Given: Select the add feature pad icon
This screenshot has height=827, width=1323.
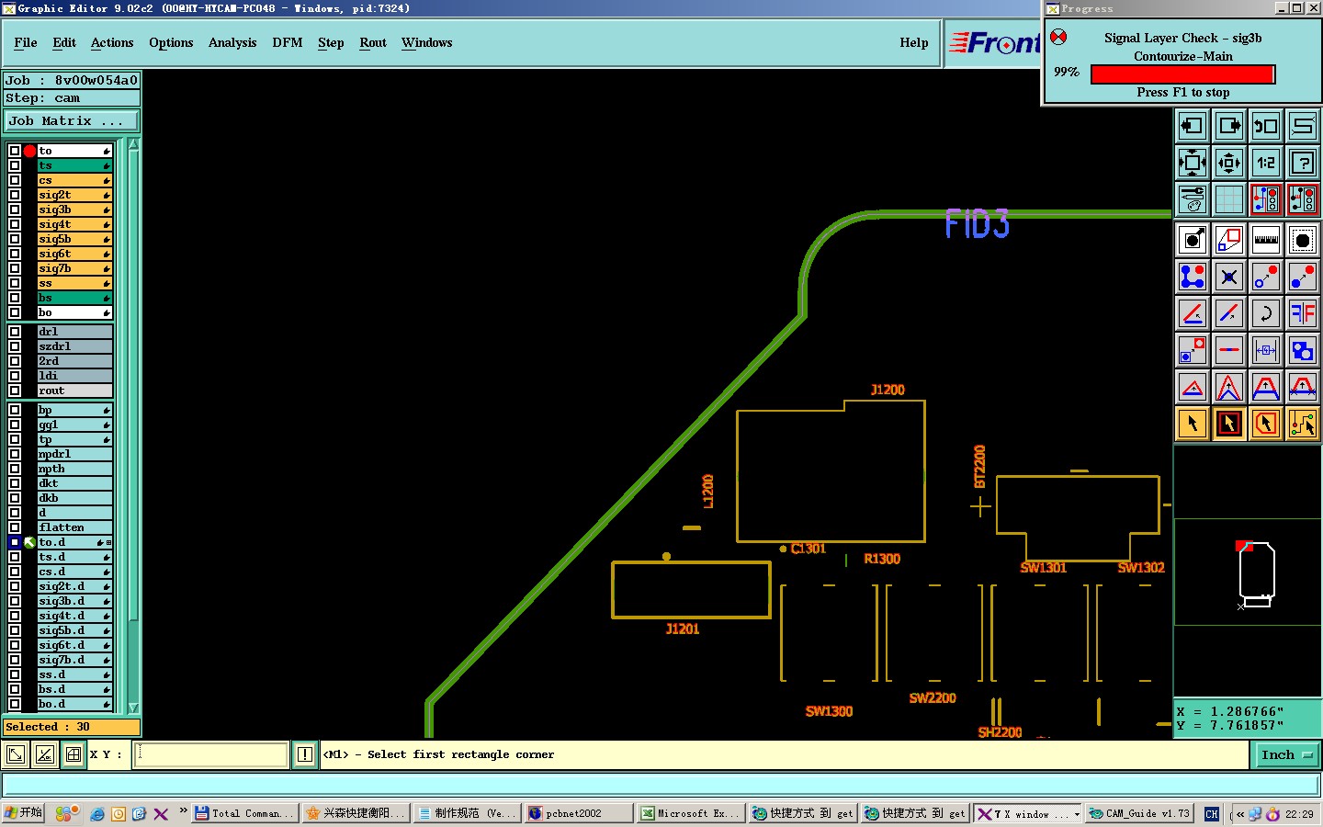Looking at the screenshot, I should coord(1192,240).
